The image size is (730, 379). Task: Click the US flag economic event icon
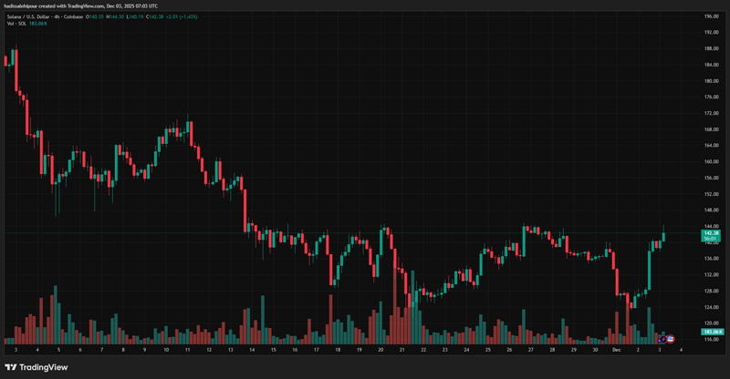tap(672, 339)
